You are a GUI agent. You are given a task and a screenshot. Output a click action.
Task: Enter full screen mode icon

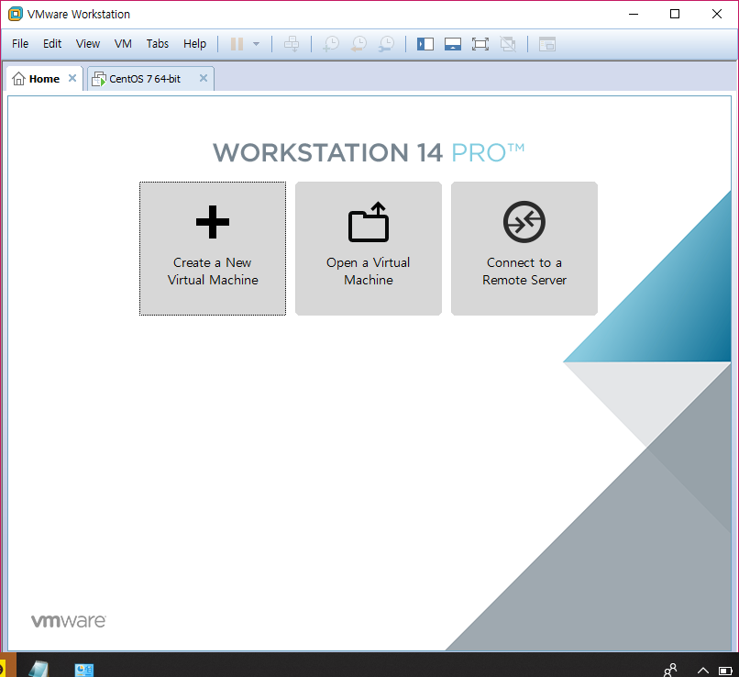click(480, 44)
